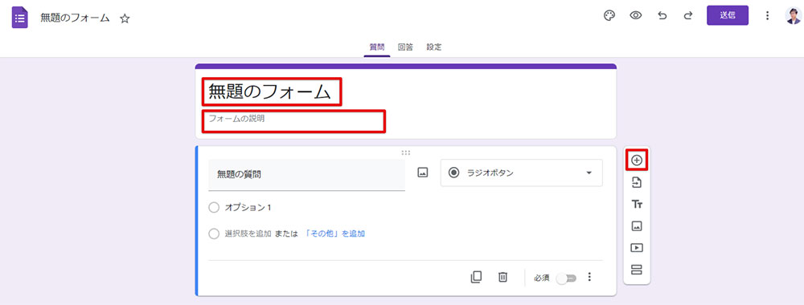Select the オプション 1 radio button
The height and width of the screenshot is (305, 804).
click(214, 207)
